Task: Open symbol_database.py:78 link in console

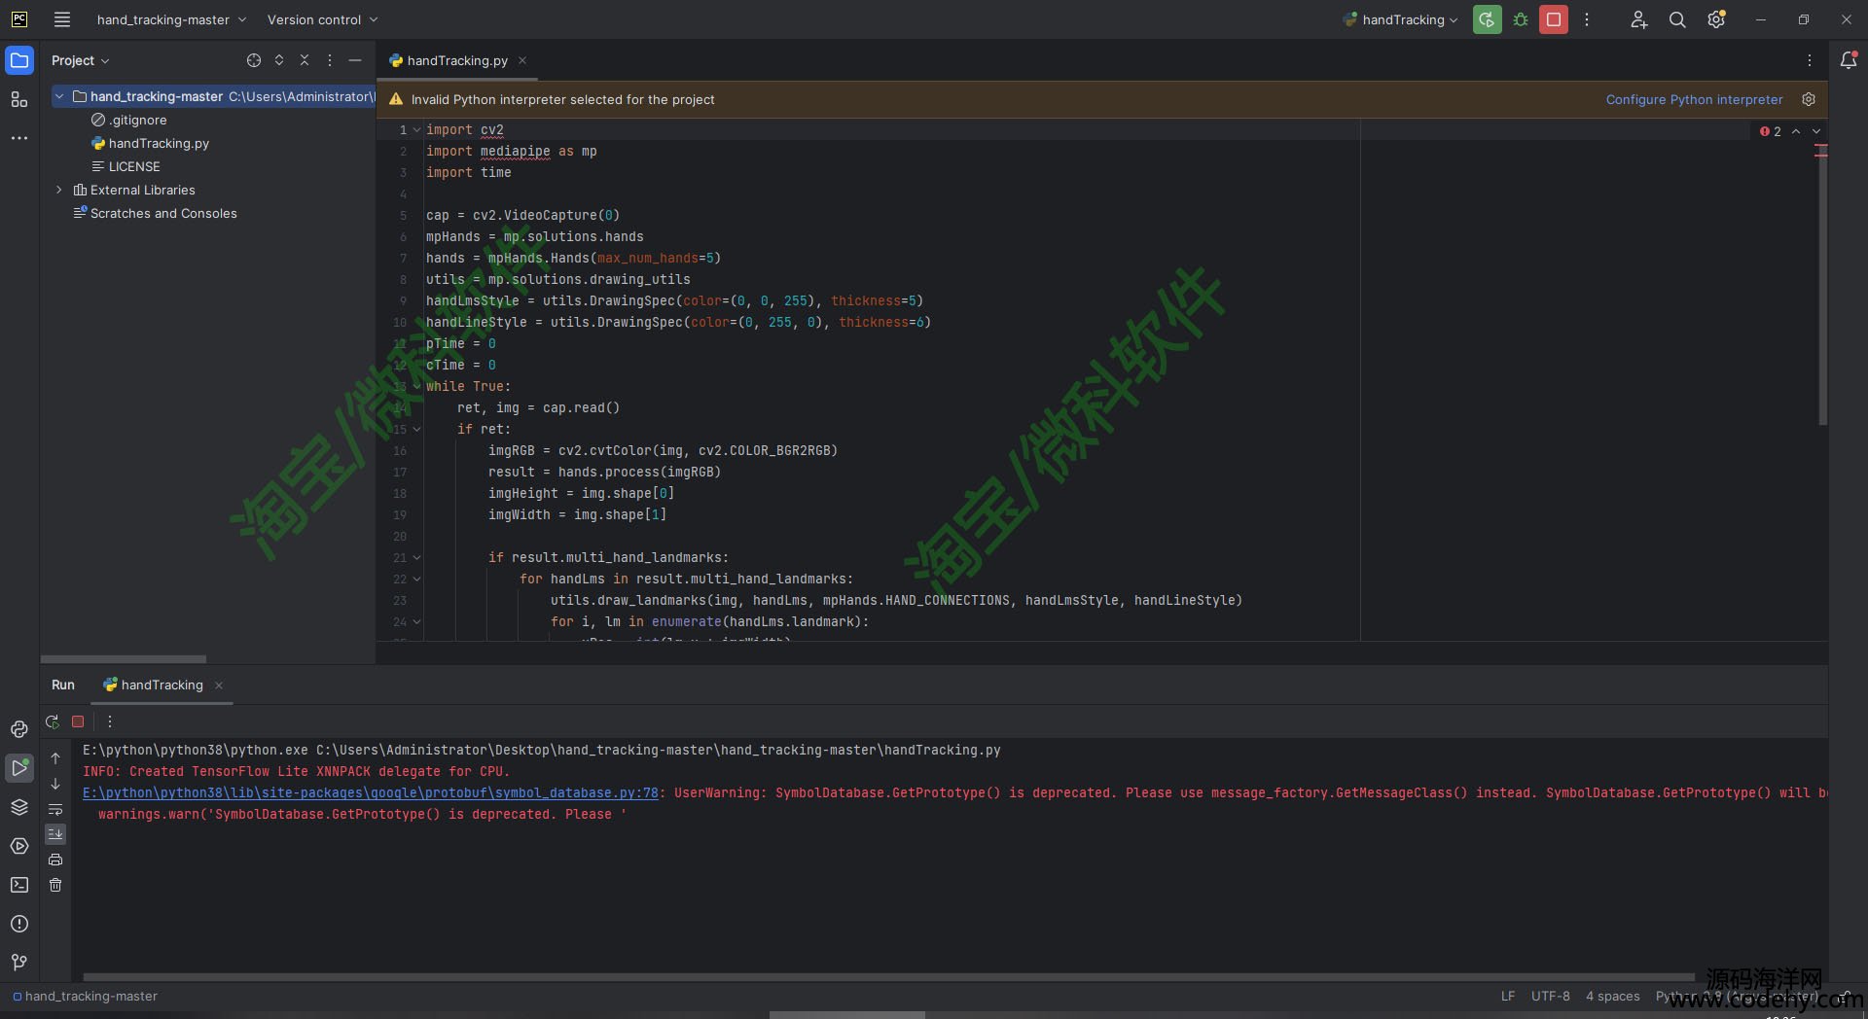Action: (x=371, y=792)
